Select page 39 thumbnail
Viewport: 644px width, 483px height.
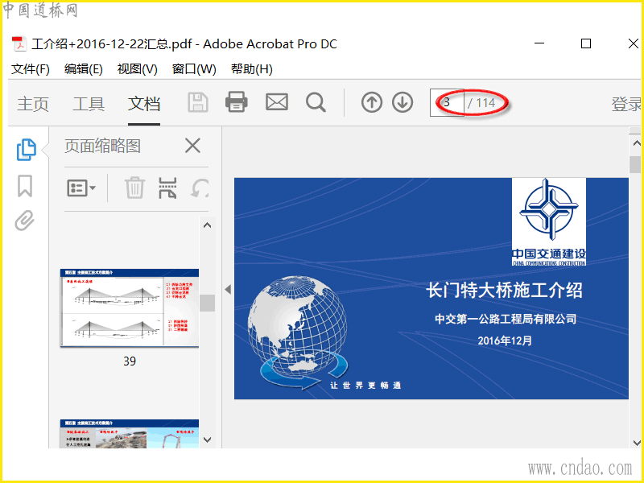tap(130, 308)
